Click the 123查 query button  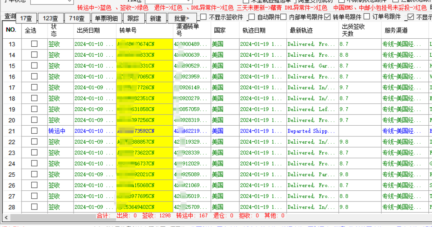pyautogui.click(x=50, y=18)
